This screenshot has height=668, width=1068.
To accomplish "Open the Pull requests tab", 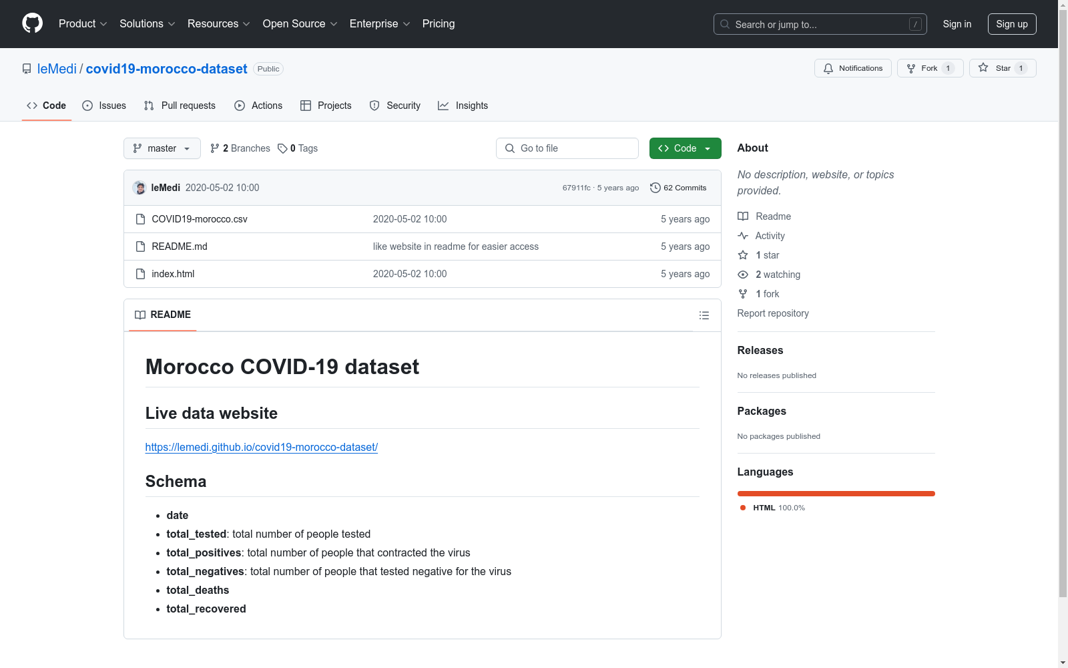I will pos(180,106).
